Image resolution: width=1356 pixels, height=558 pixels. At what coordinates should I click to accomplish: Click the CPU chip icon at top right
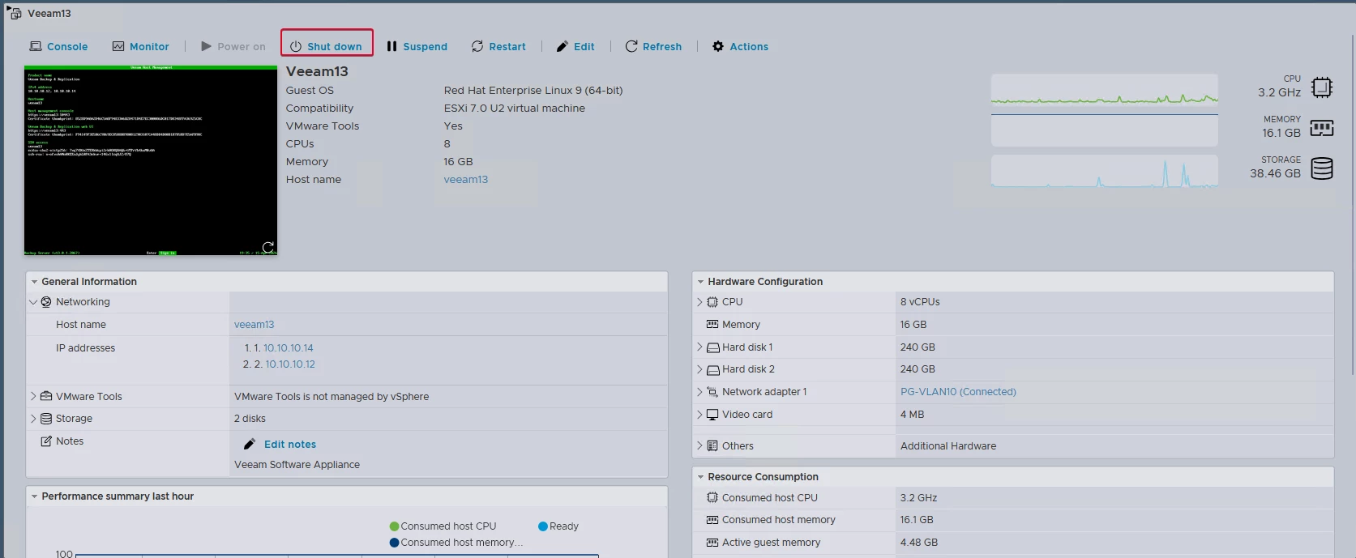coord(1322,87)
